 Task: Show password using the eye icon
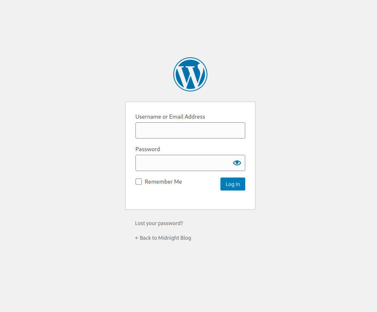tap(237, 163)
